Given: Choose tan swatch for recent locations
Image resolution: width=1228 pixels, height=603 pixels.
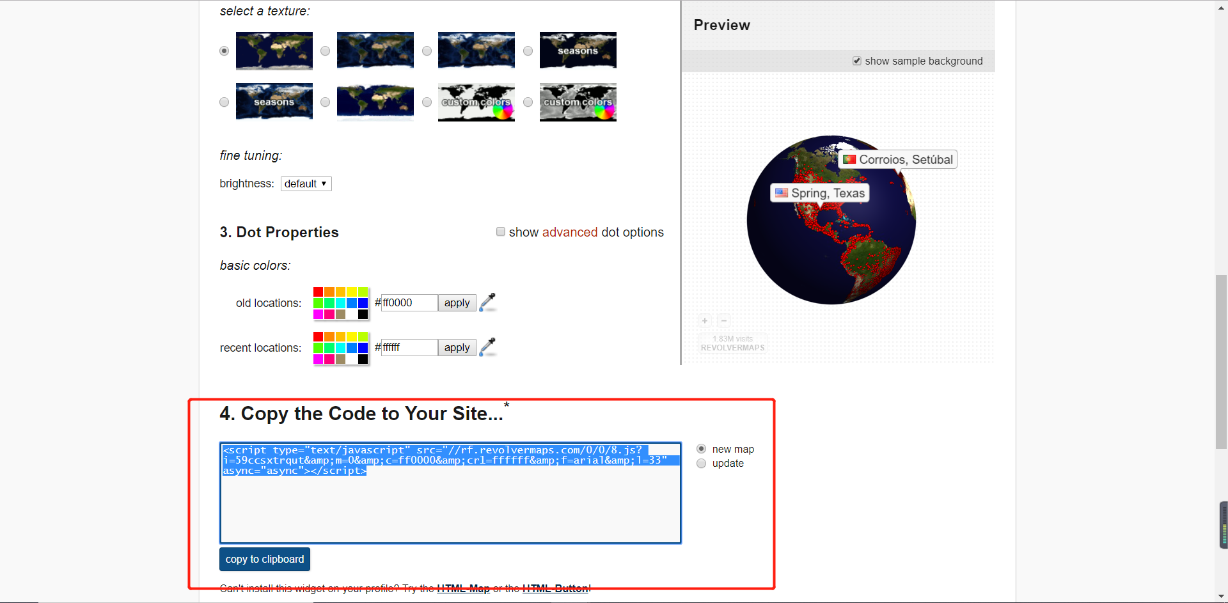Looking at the screenshot, I should pyautogui.click(x=340, y=359).
